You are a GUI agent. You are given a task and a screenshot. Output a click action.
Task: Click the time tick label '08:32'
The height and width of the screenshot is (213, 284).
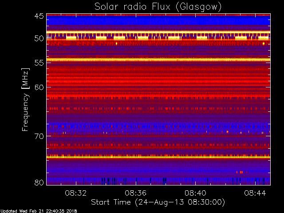pos(76,193)
